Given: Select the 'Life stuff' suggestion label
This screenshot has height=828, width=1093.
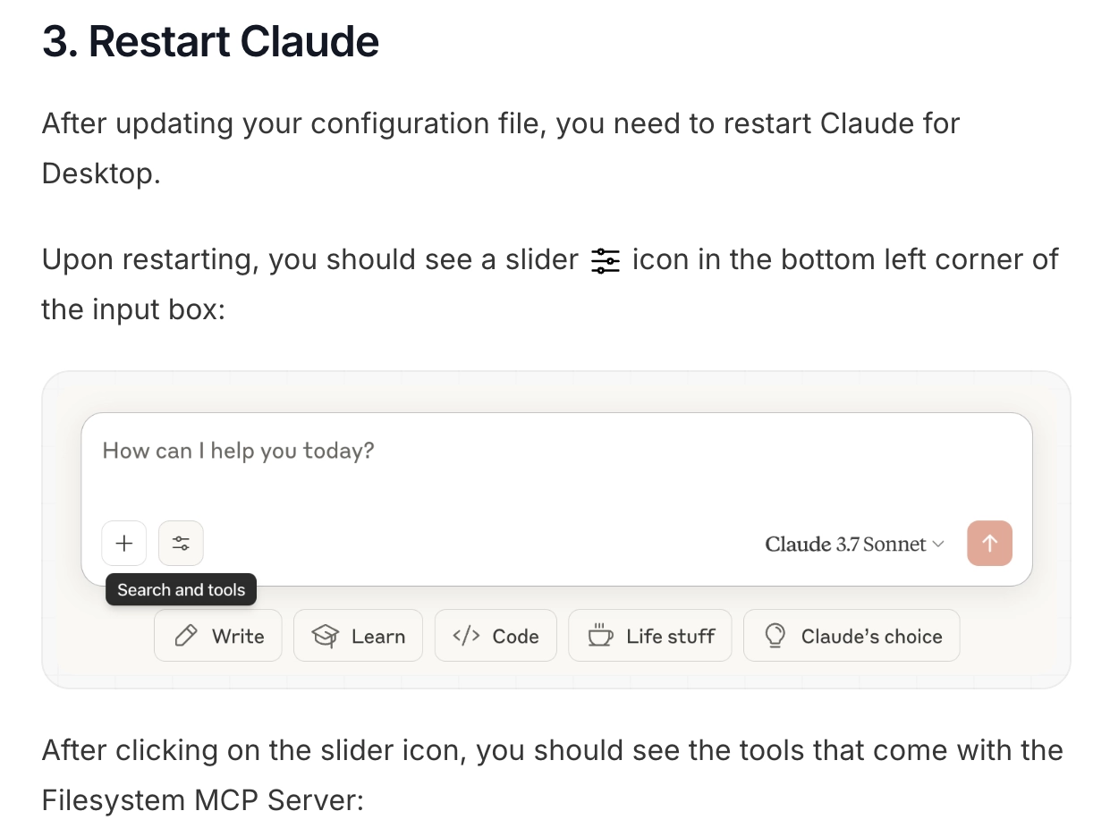Looking at the screenshot, I should pos(671,636).
